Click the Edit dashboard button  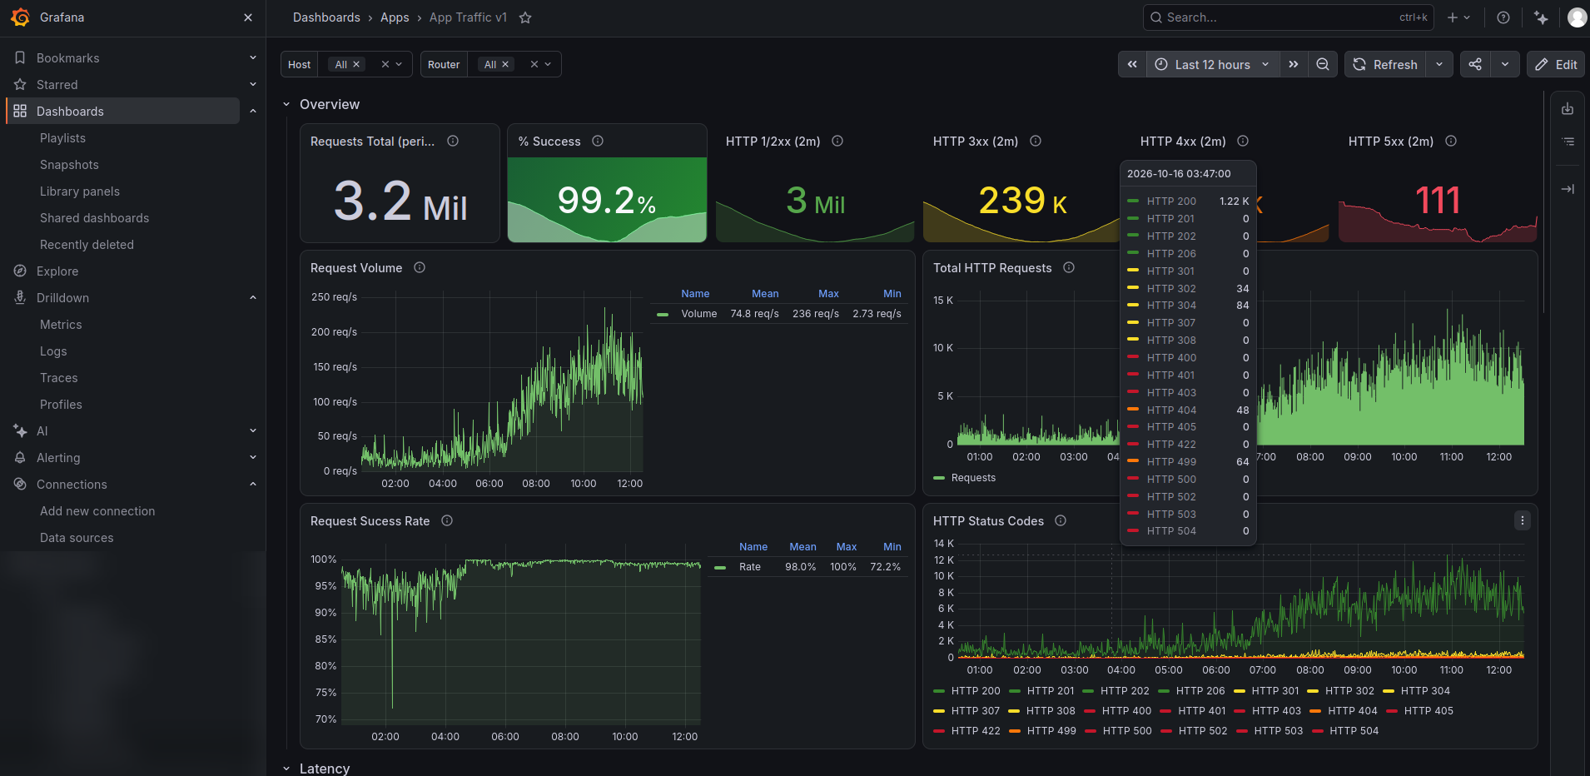1555,64
